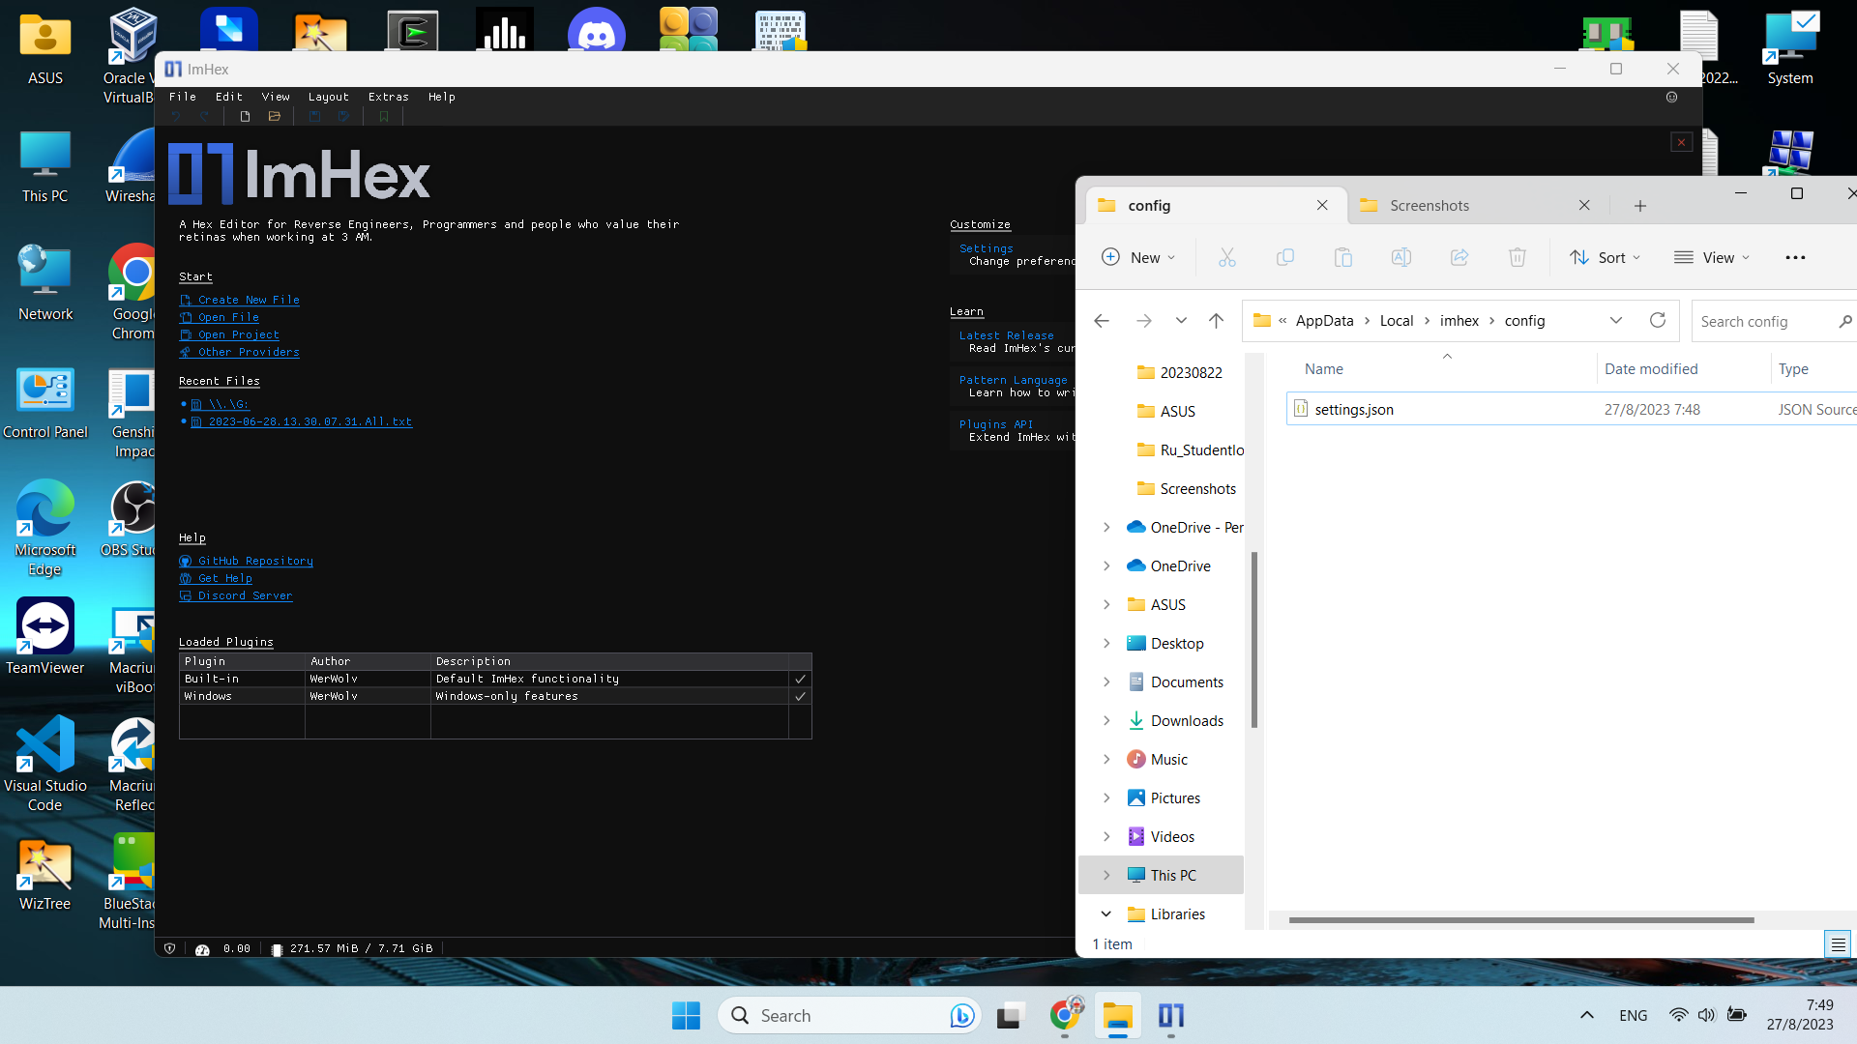
Task: Click the Undo arrow icon in ImHex toolbar
Action: 176,115
